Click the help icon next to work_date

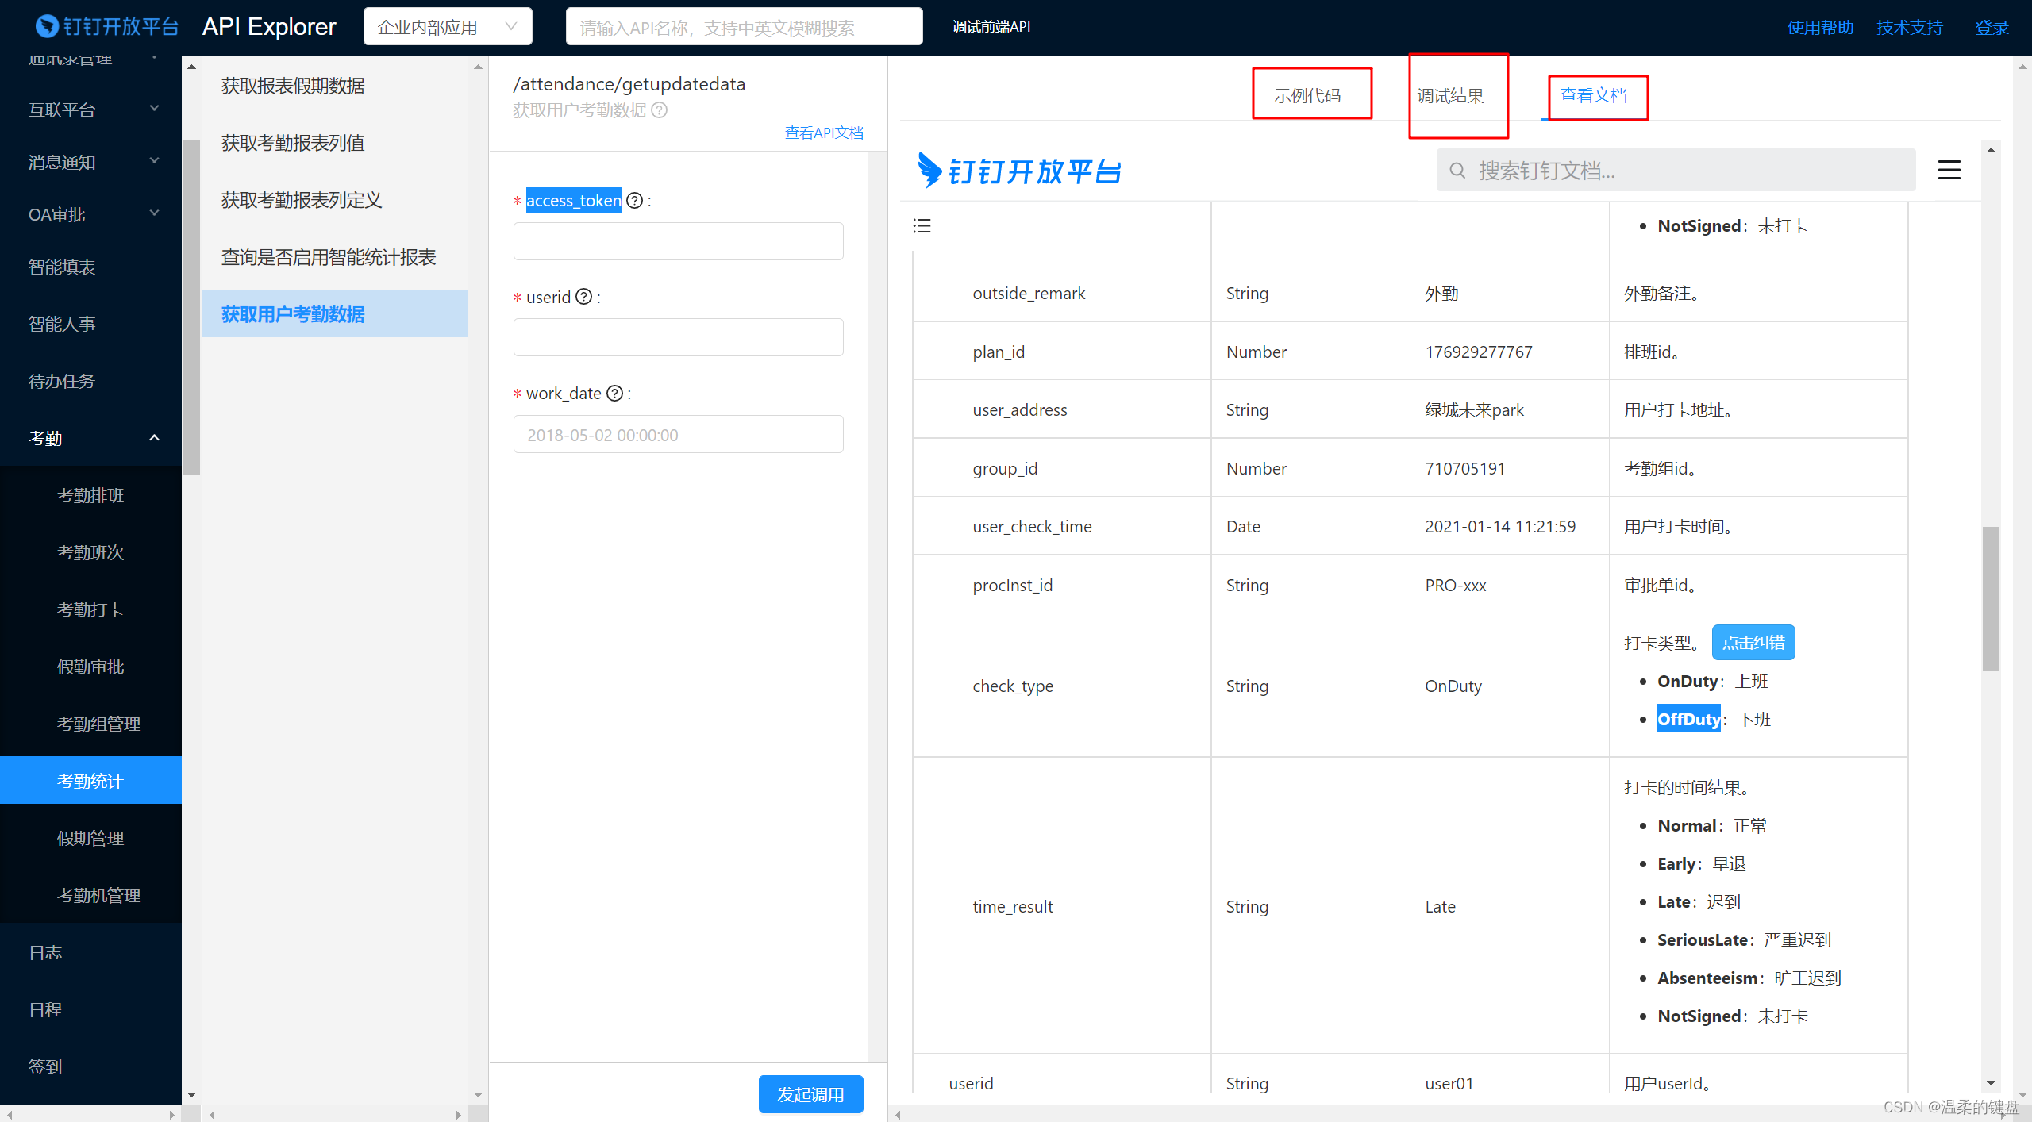(x=614, y=394)
